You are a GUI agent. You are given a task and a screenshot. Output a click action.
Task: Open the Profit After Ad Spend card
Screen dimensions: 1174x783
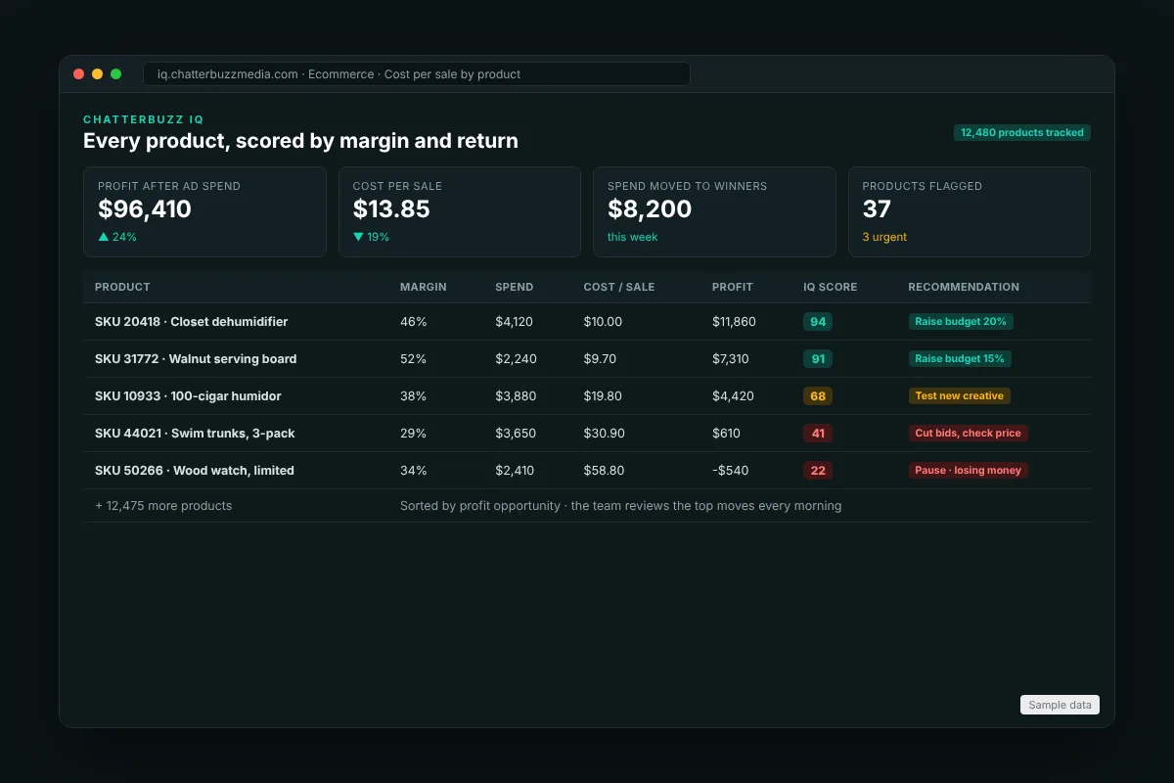tap(204, 211)
